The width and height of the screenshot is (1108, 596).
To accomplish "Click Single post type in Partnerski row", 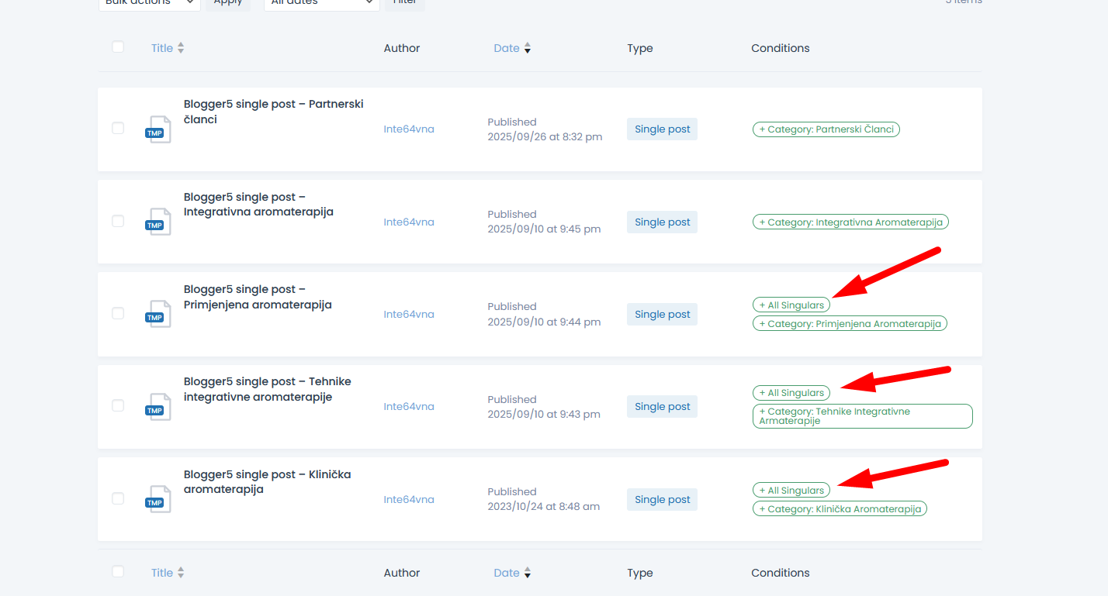I will (662, 129).
